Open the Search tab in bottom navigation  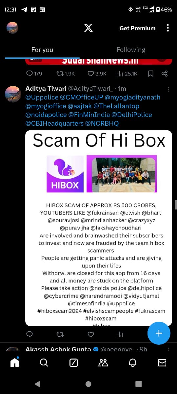(x=44, y=362)
